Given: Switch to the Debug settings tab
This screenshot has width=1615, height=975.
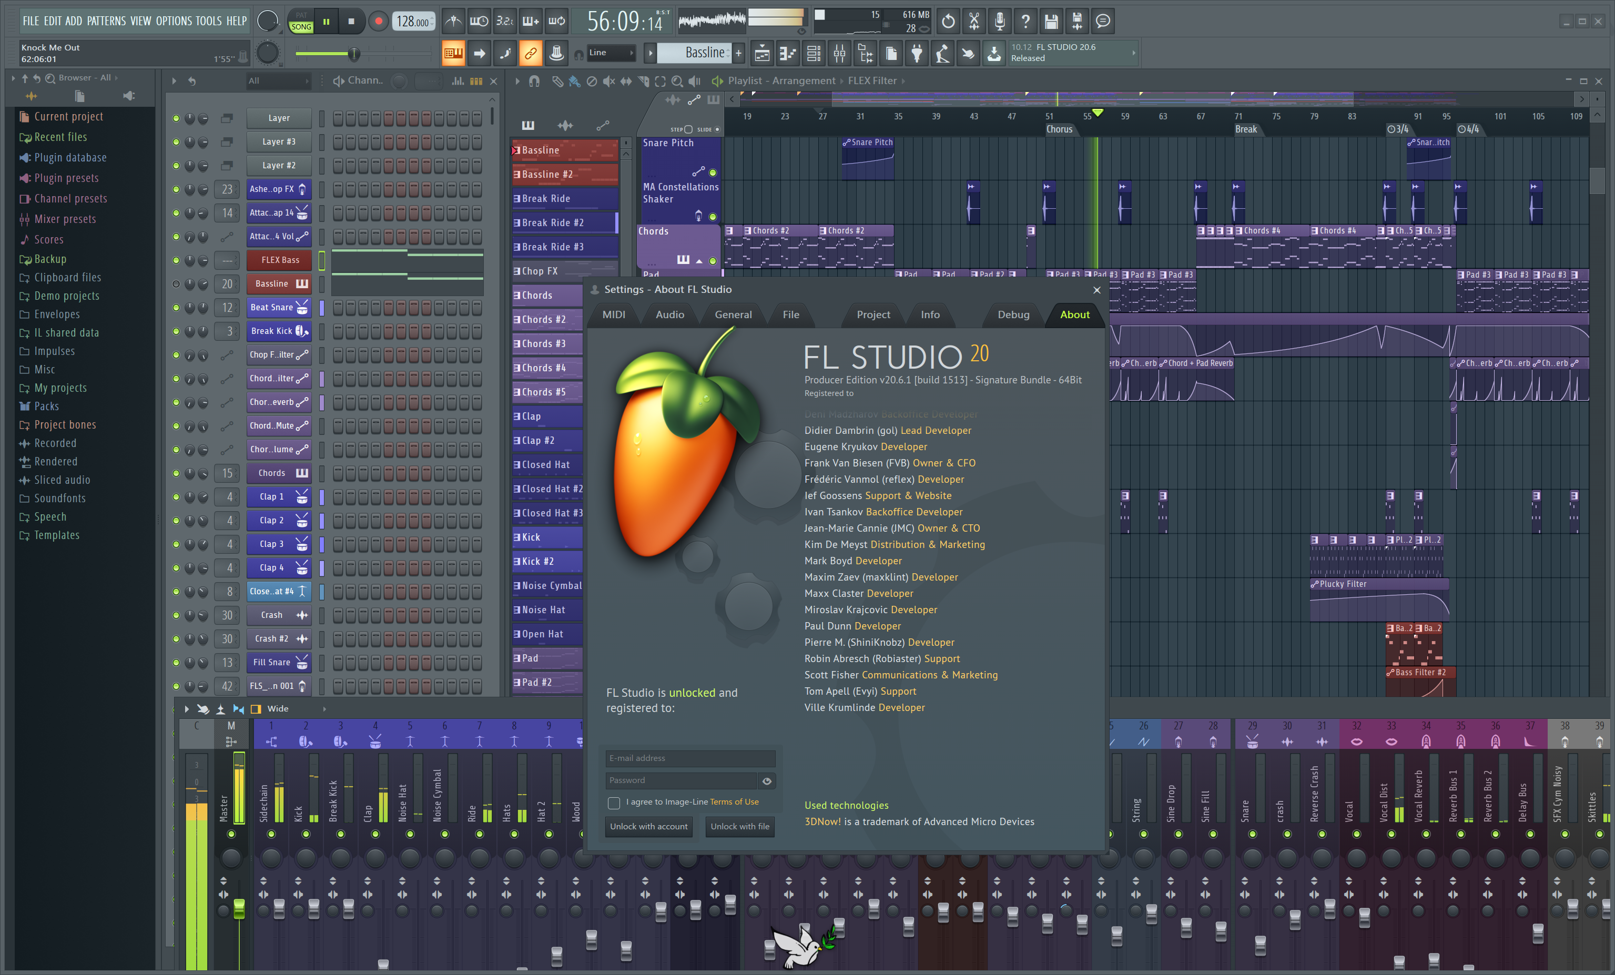Looking at the screenshot, I should (1013, 315).
